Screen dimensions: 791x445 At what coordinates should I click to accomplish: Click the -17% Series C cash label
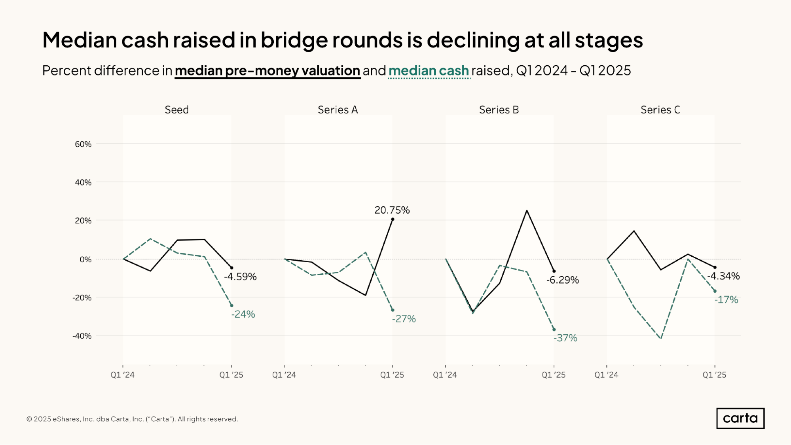726,300
